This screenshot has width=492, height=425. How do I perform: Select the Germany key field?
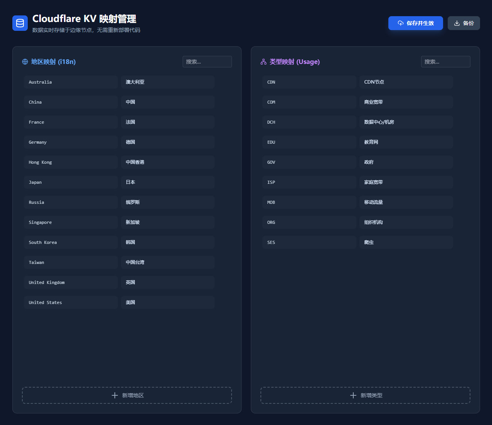(x=71, y=142)
